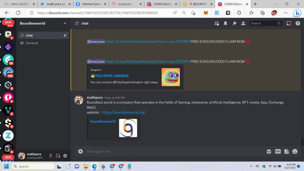Image resolution: width=304 pixels, height=171 pixels.
Task: Open the Edge browser profile picture
Action: click(x=274, y=13)
